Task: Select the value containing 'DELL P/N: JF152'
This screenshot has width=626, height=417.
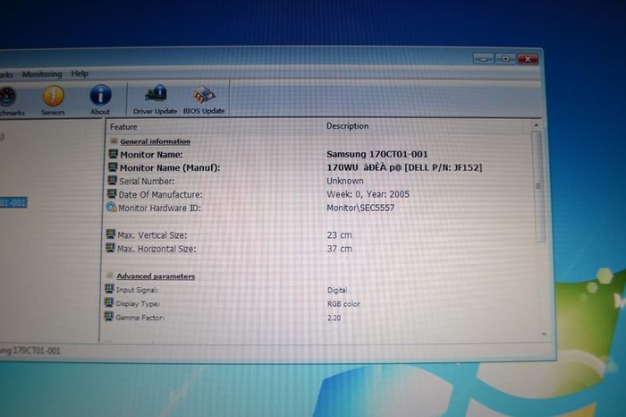Action: (404, 167)
